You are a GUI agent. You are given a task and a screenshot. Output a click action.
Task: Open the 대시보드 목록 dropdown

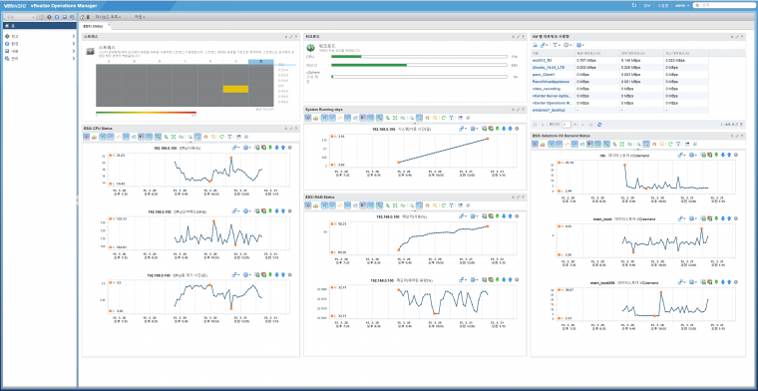click(x=108, y=17)
